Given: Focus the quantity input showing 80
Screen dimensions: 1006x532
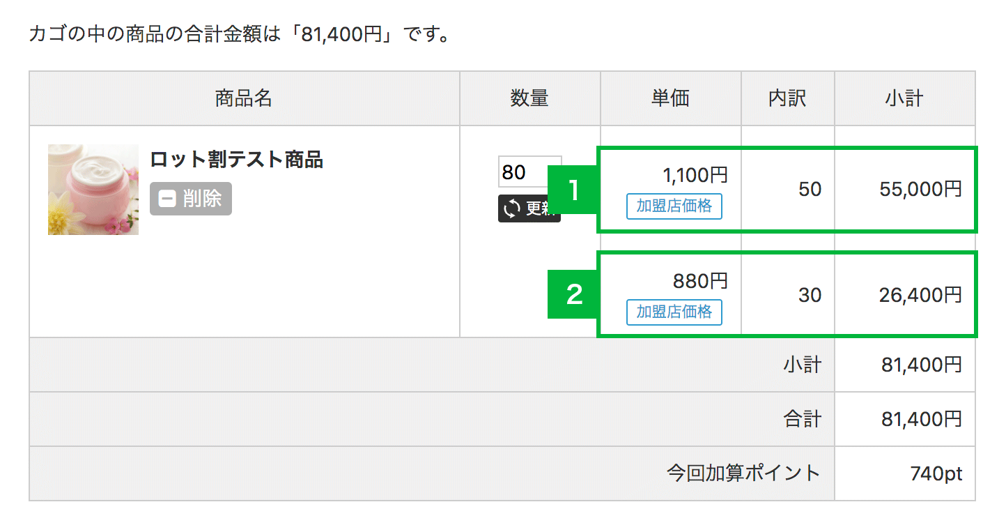Looking at the screenshot, I should click(529, 172).
